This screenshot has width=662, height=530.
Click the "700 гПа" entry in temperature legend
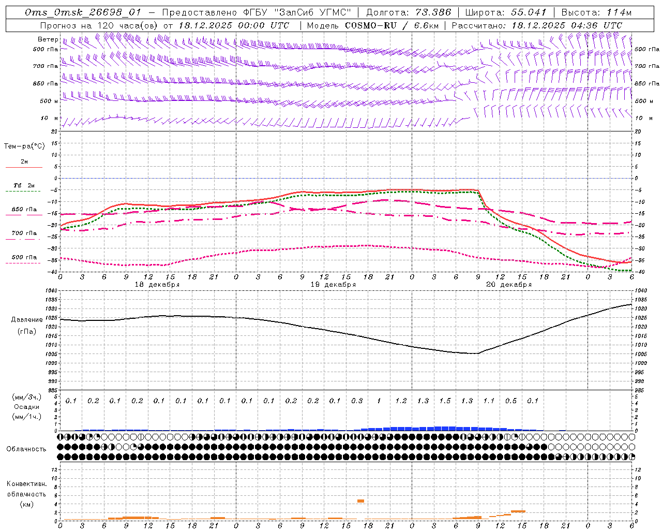pyautogui.click(x=24, y=233)
